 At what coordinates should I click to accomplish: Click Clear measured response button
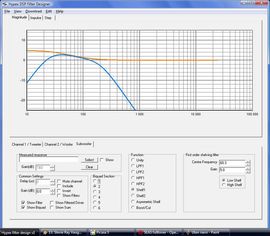(89, 167)
